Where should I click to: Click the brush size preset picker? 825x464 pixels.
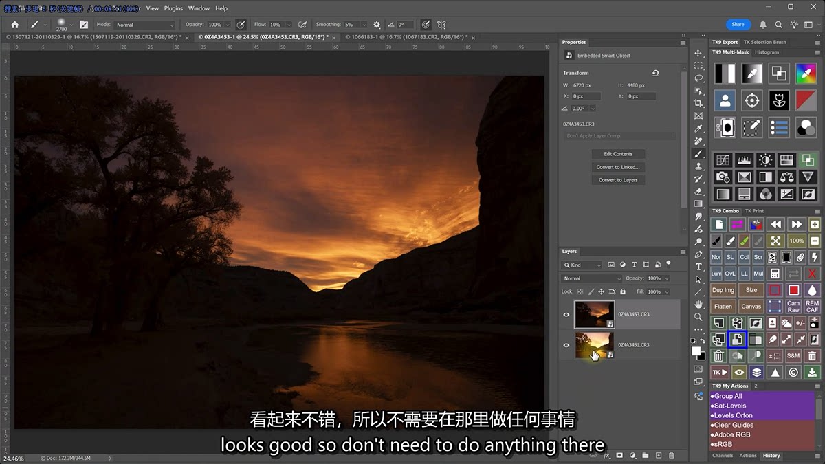[63, 25]
